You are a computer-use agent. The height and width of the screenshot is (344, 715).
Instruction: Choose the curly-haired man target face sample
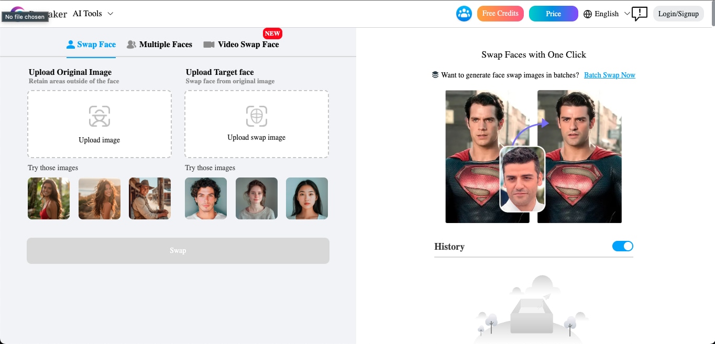point(206,198)
